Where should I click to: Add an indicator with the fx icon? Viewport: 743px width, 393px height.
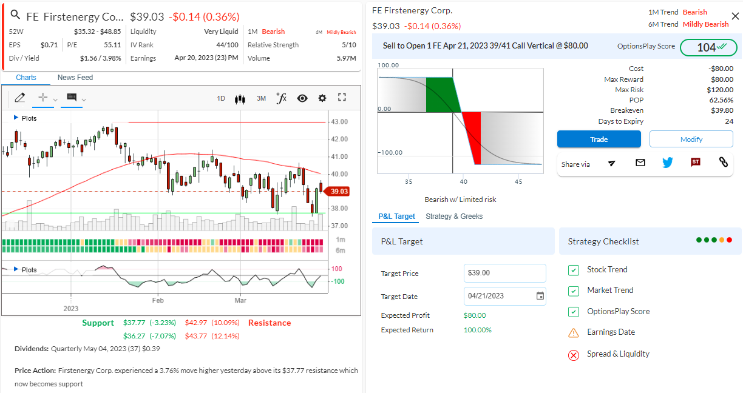tap(281, 98)
